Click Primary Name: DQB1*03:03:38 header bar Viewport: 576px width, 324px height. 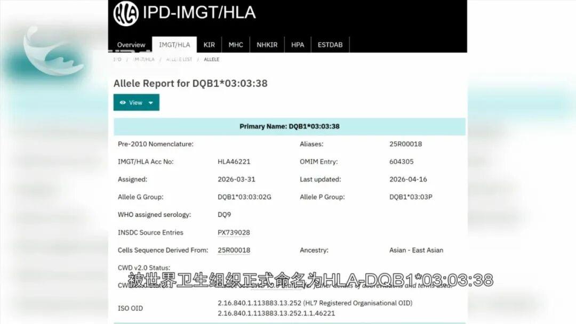(290, 127)
